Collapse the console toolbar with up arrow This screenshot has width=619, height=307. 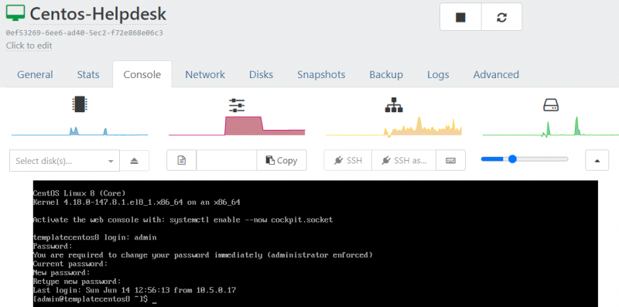pos(597,160)
